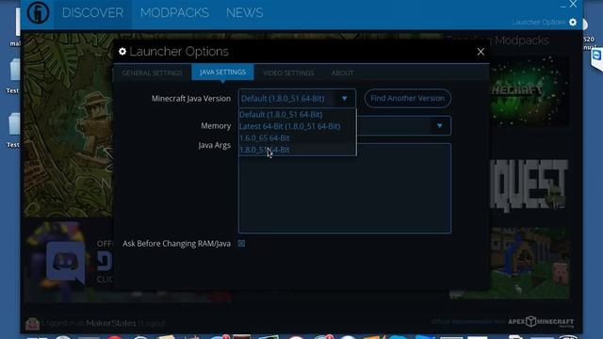Image resolution: width=603 pixels, height=339 pixels.
Task: Open the jungle explorer featured artwork
Action: pos(68,125)
